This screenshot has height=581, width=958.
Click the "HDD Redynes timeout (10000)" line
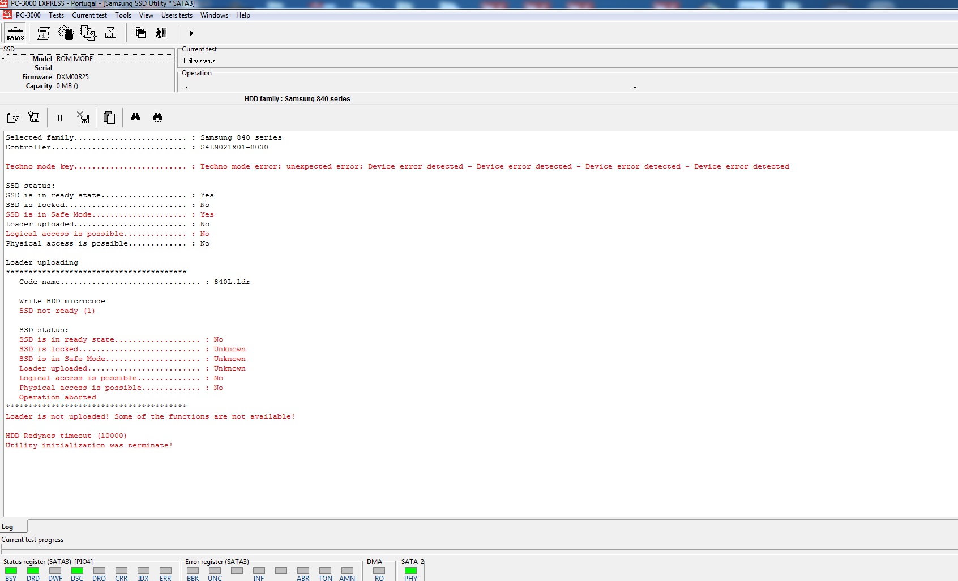pyautogui.click(x=66, y=436)
